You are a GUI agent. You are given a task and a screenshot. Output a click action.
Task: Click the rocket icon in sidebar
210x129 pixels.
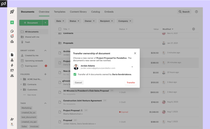(12, 12)
